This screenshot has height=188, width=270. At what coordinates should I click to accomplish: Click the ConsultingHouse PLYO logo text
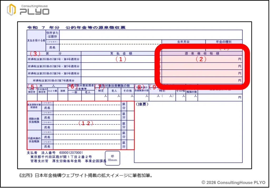pos(34,10)
